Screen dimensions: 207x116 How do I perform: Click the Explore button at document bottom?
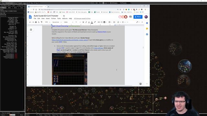point(140,84)
